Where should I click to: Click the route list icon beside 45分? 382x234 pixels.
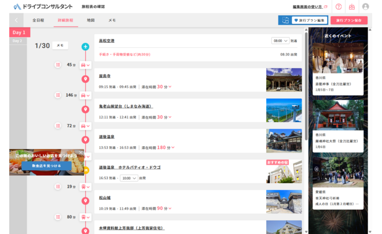(58, 65)
